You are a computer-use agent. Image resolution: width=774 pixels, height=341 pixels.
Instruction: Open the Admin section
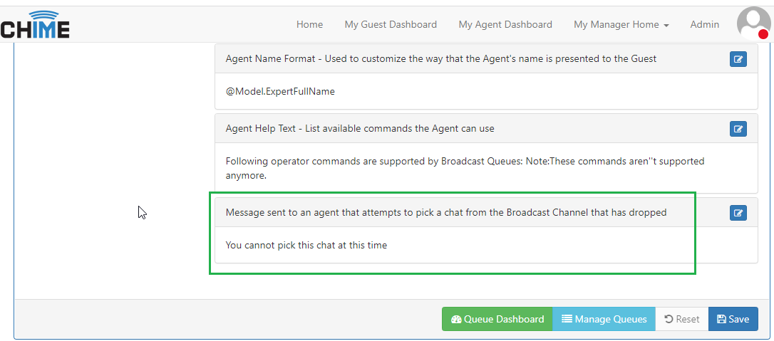tap(704, 24)
